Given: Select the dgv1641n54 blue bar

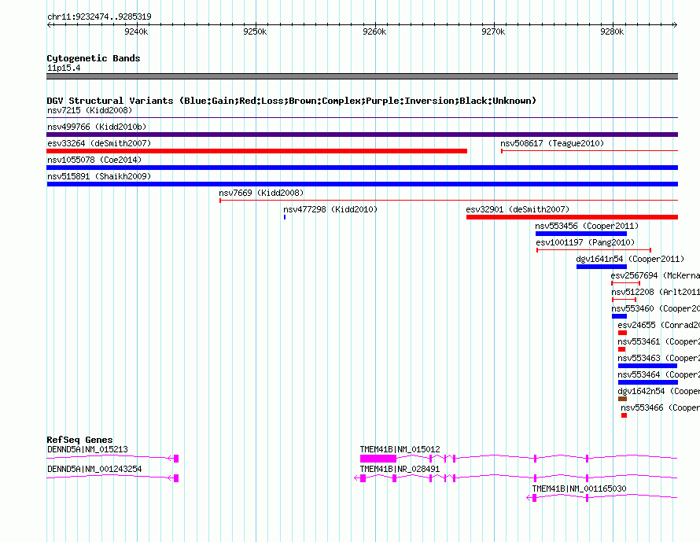Looking at the screenshot, I should [x=602, y=267].
